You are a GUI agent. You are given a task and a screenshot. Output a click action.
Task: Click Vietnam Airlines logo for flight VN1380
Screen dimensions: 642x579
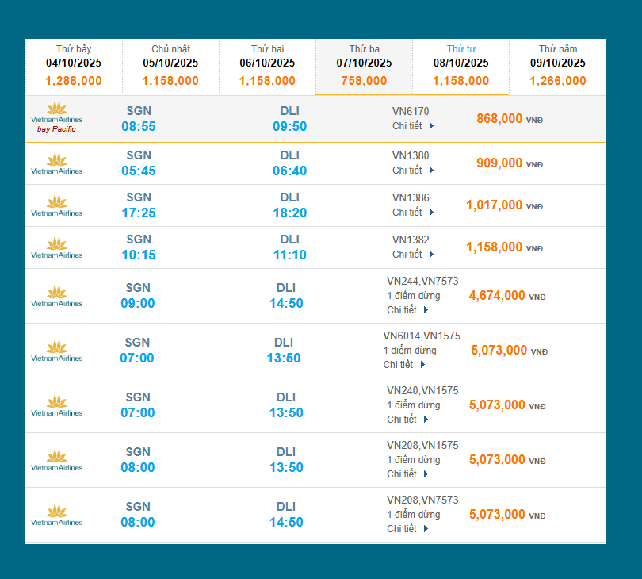point(56,163)
